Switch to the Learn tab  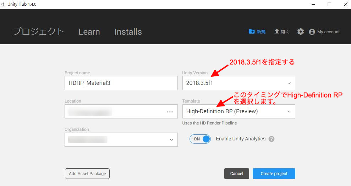(89, 32)
